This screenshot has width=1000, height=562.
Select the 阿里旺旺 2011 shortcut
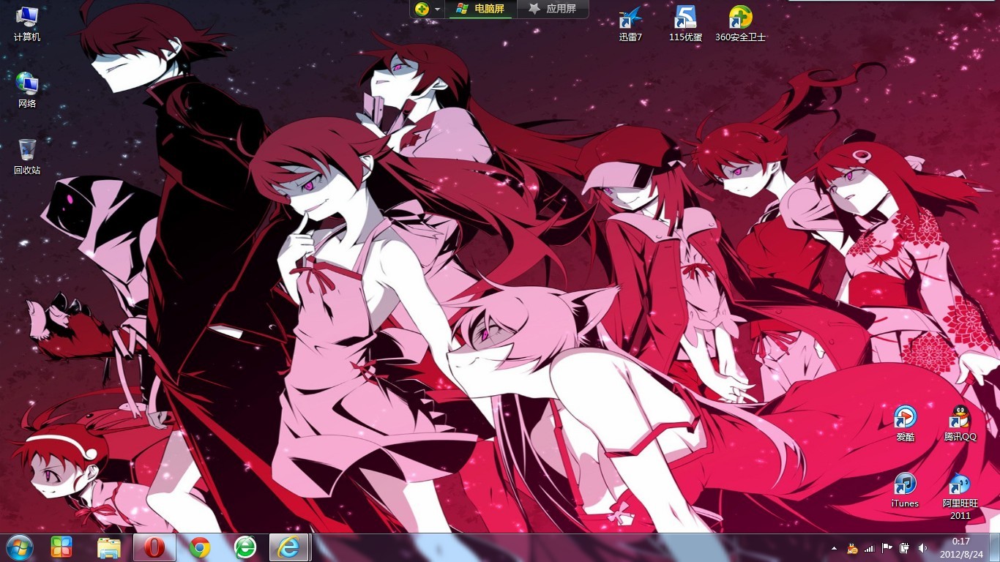(x=960, y=495)
